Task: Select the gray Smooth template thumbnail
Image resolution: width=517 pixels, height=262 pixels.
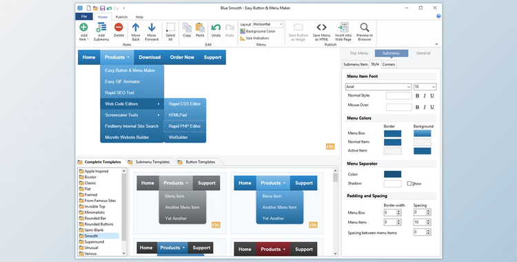Action: [x=180, y=203]
